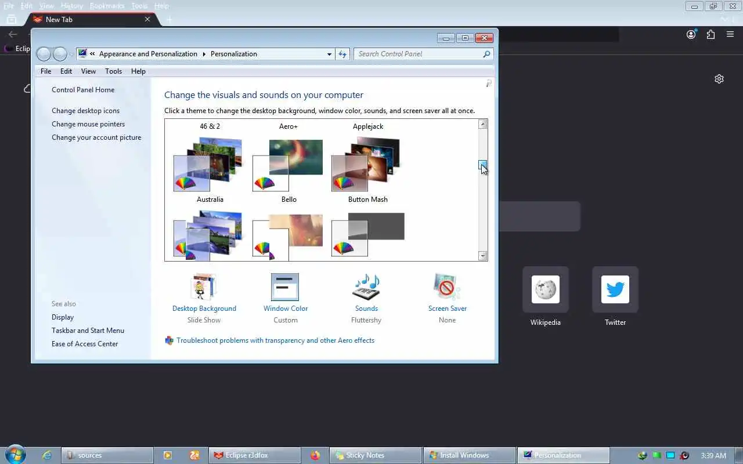Click the search magnifier in Control Panel
Screen dimensions: 743x464
tap(486, 54)
